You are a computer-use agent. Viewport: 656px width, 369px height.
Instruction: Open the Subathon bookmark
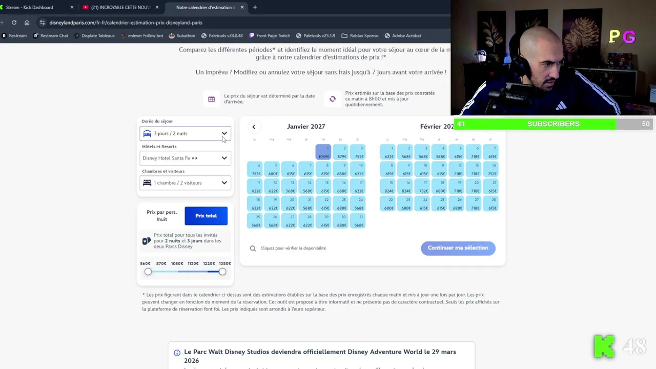coord(181,36)
